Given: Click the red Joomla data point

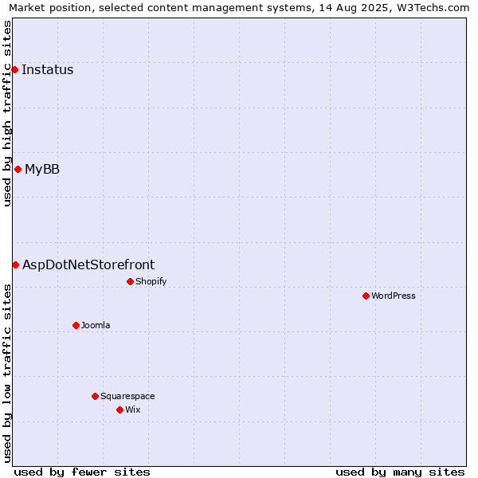Looking at the screenshot, I should point(76,325).
